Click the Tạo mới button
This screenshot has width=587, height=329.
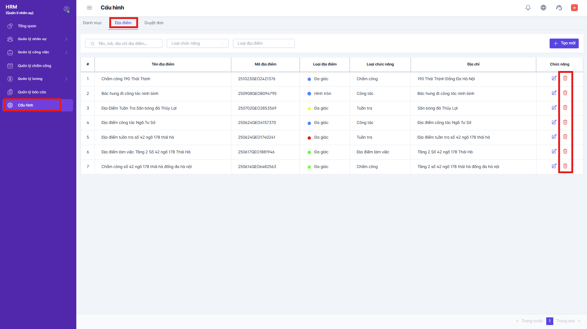(x=564, y=43)
